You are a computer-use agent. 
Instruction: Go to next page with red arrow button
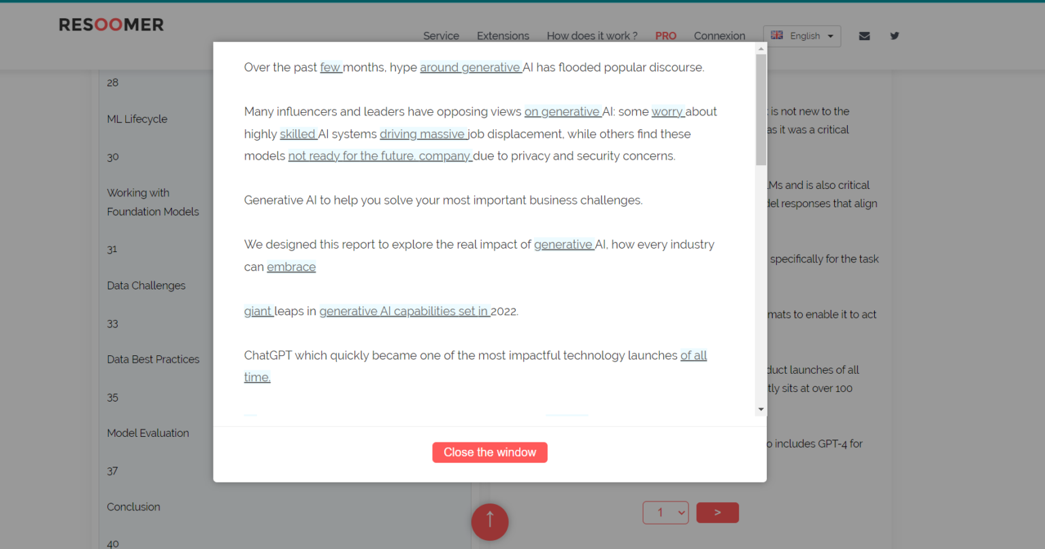click(717, 512)
